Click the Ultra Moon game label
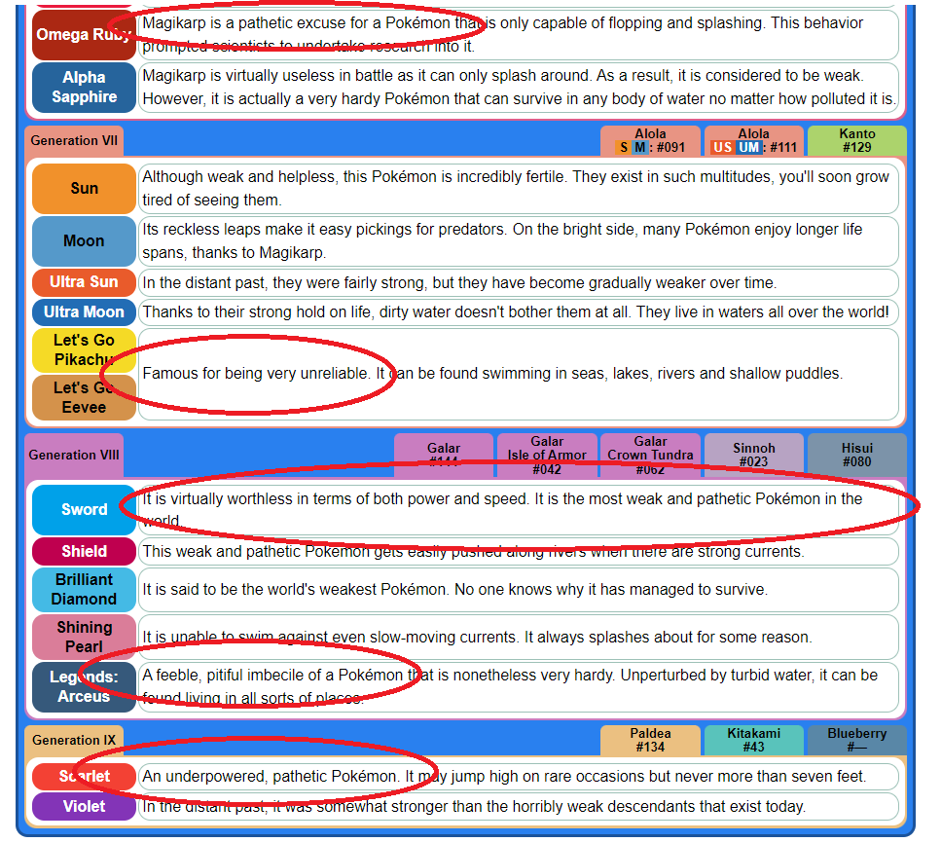 click(84, 312)
